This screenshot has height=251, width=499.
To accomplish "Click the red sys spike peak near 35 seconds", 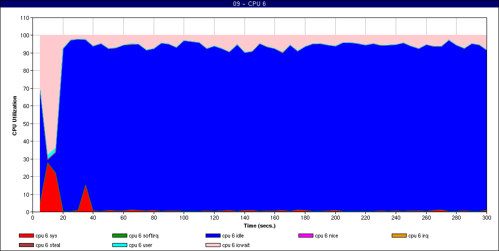I will click(x=85, y=185).
